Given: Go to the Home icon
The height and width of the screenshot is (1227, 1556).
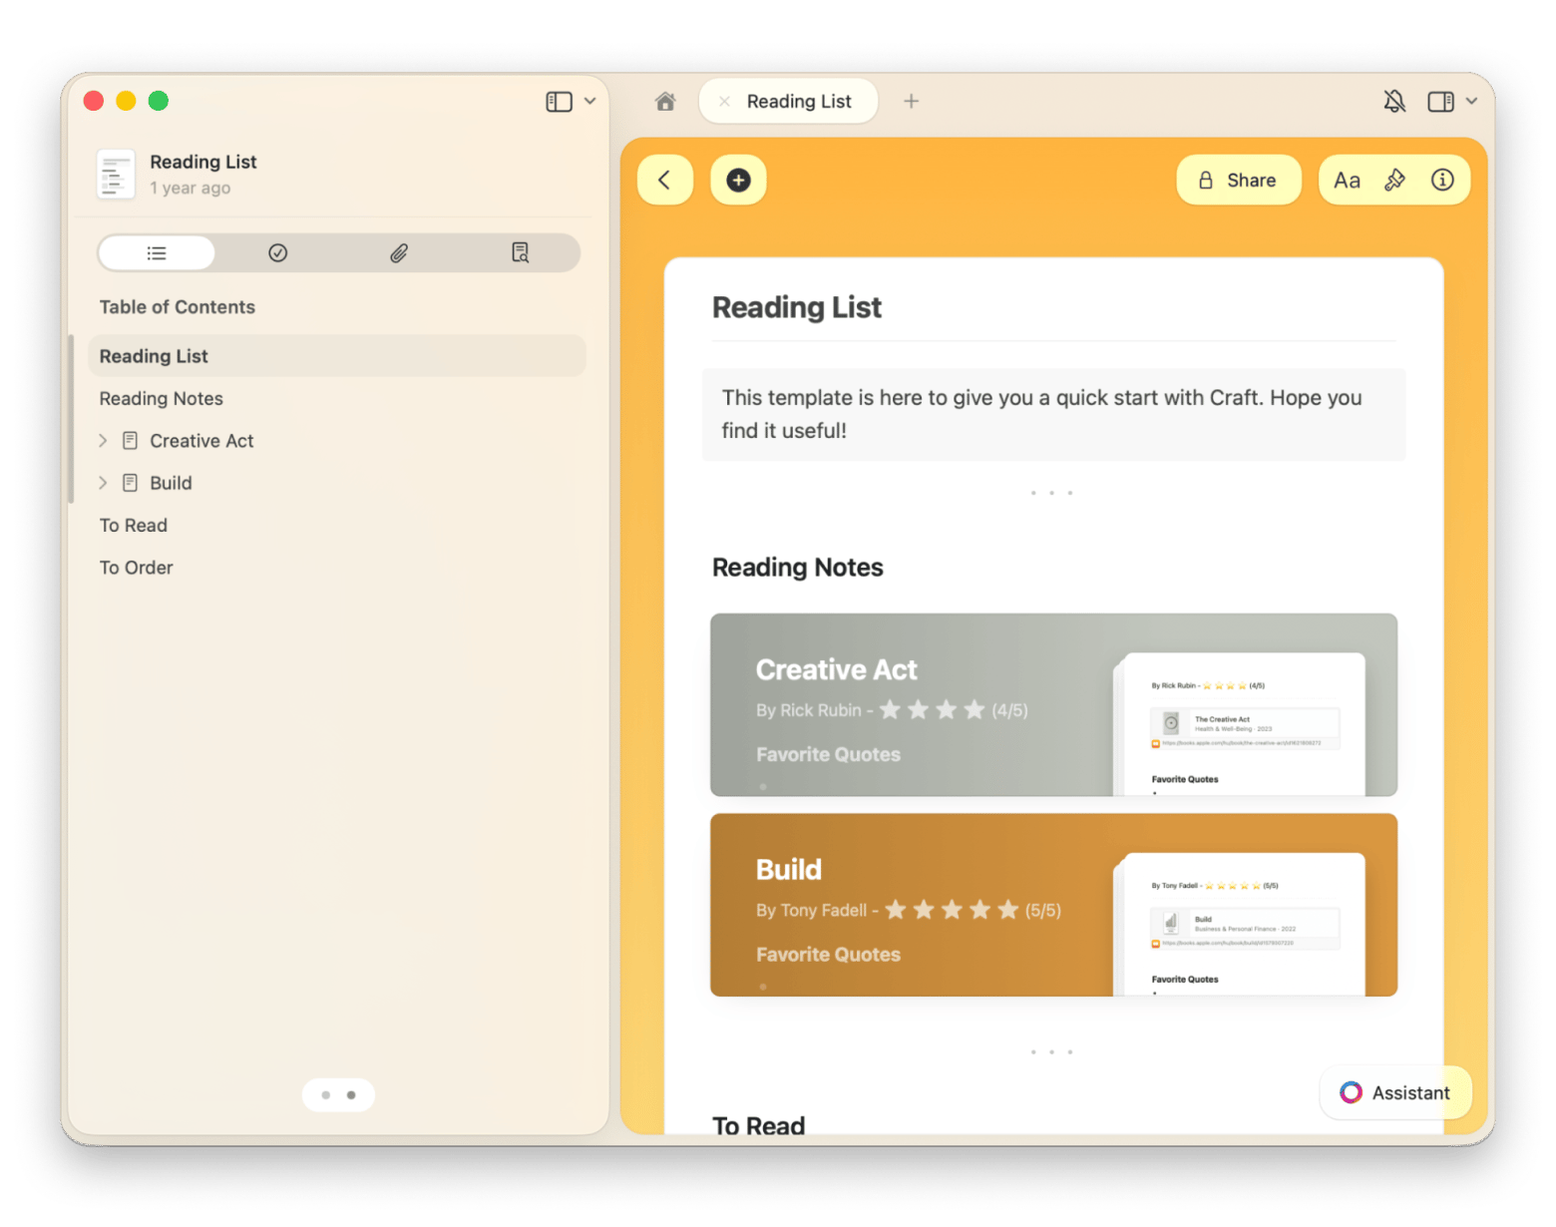Looking at the screenshot, I should click(665, 101).
